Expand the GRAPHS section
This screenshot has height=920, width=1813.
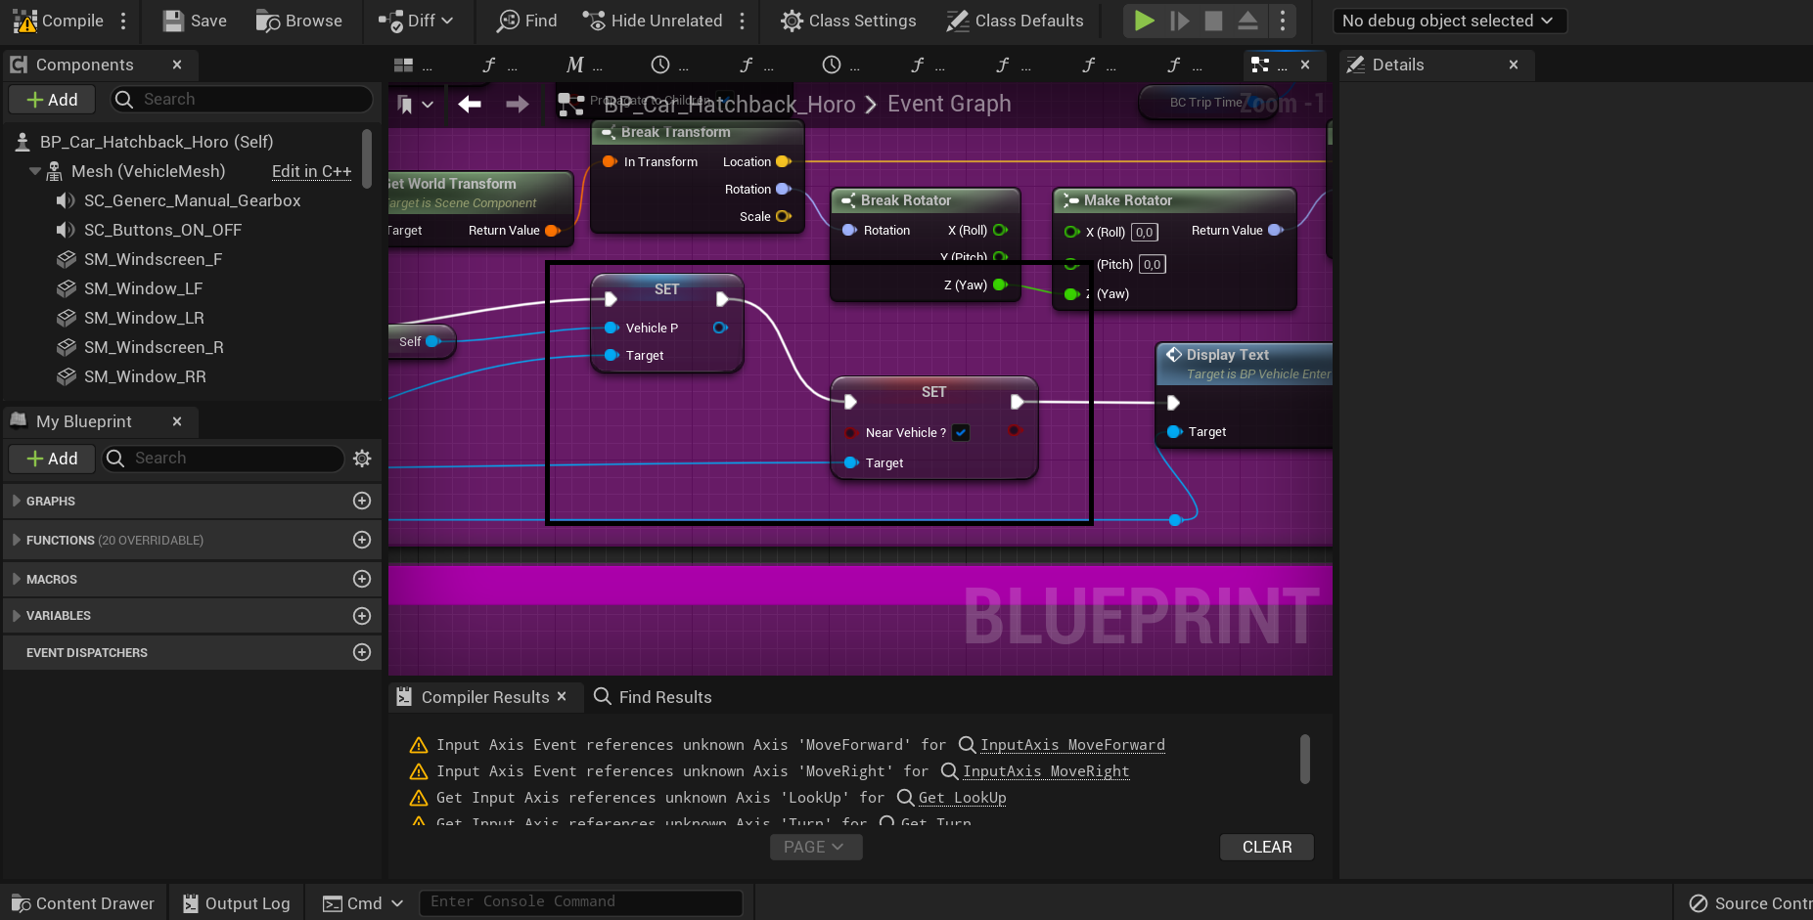[17, 501]
